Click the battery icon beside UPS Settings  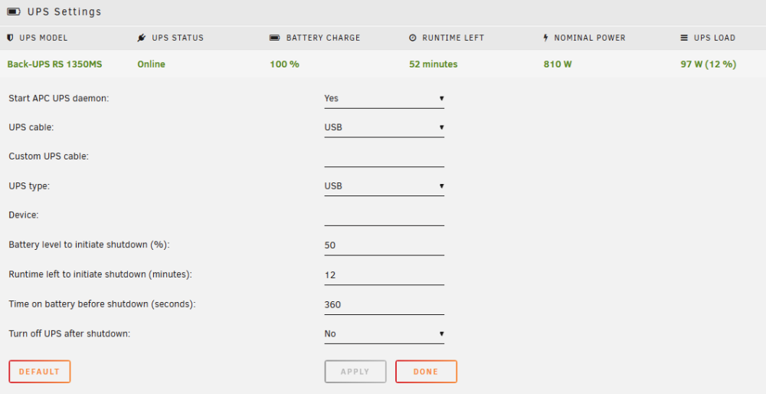(x=14, y=11)
